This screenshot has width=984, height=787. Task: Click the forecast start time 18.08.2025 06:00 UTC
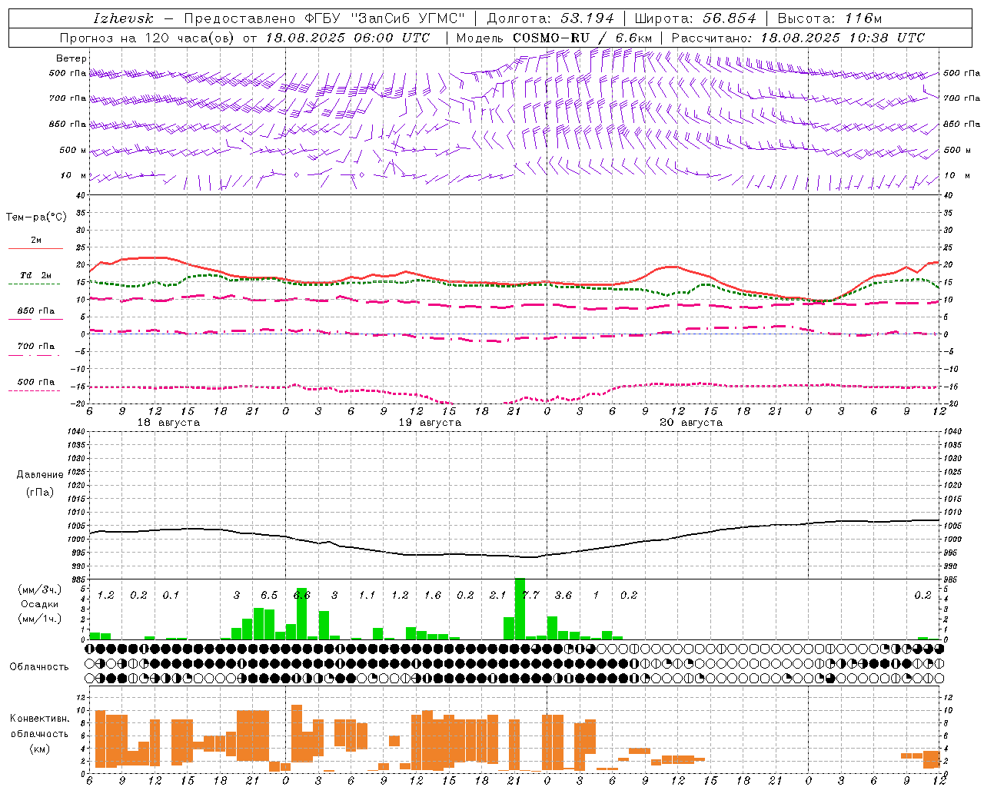347,38
